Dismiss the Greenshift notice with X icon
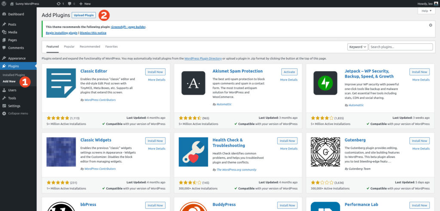Viewport: 440px width, 211px height. coord(431,25)
